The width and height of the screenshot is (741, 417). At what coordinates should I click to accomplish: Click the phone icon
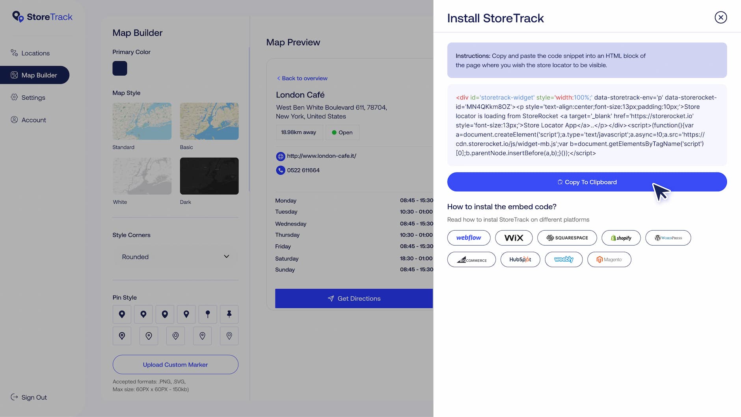coord(280,170)
